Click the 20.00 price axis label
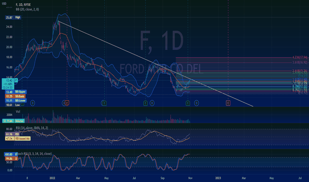This screenshot has width=309, height=182. [x=9, y=47]
